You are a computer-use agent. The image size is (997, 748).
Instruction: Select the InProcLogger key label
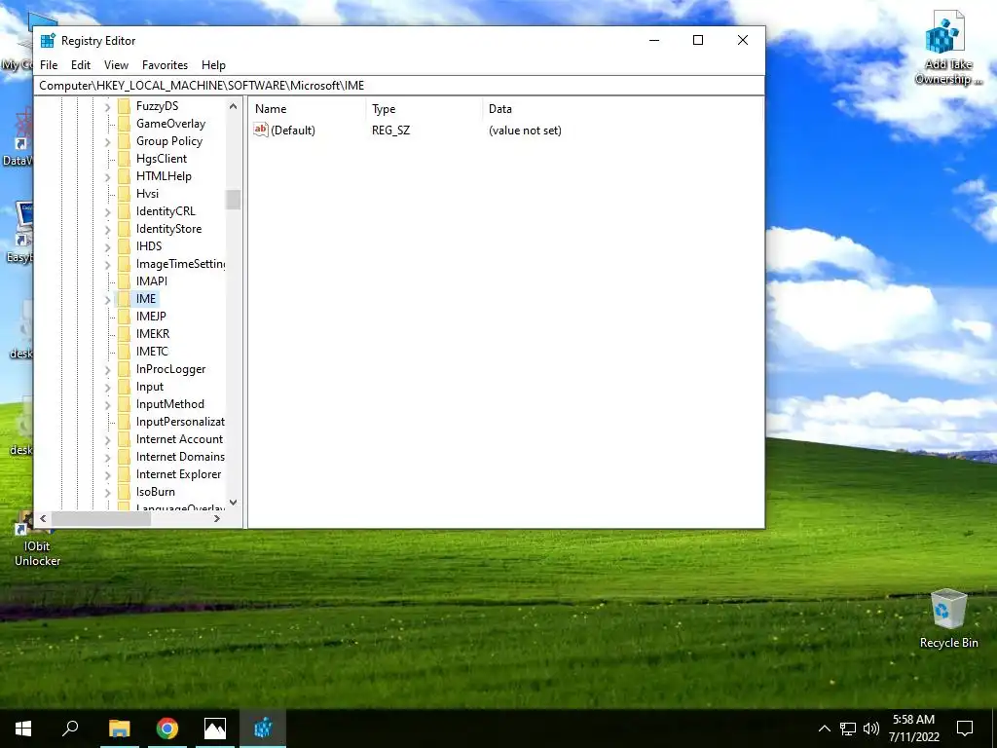(x=170, y=369)
